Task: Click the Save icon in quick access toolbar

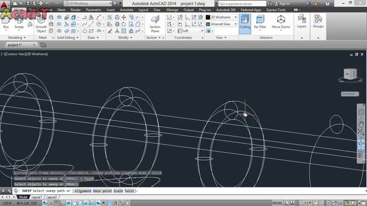Action: (28, 3)
